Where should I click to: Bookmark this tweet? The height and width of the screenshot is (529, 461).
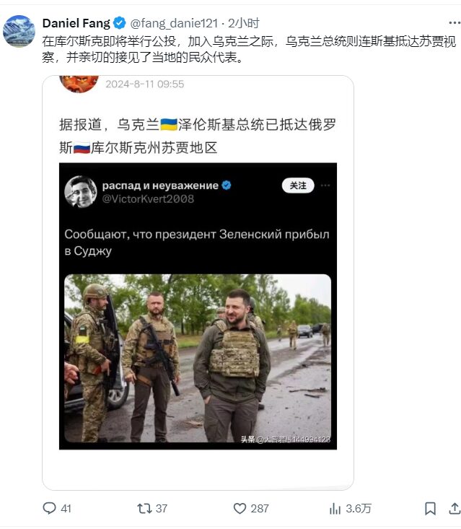pyautogui.click(x=430, y=508)
